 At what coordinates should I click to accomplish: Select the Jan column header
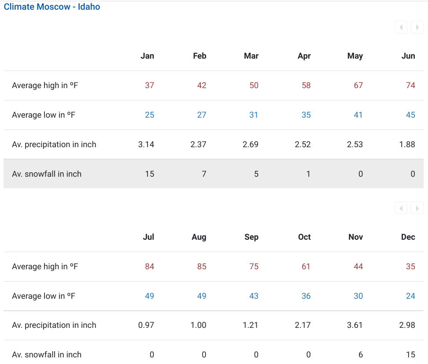[x=148, y=56]
